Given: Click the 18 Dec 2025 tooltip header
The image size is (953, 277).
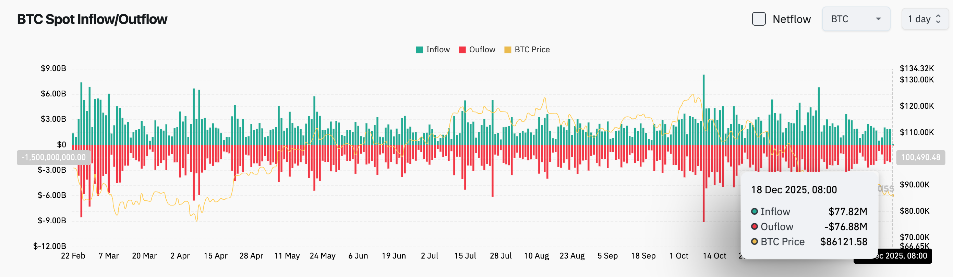Looking at the screenshot, I should tap(794, 189).
